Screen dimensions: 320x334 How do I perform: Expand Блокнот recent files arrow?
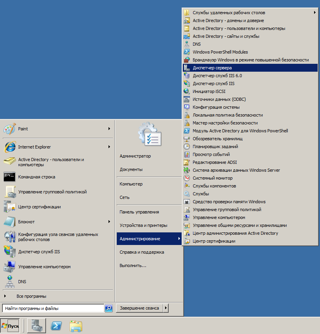pyautogui.click(x=109, y=222)
